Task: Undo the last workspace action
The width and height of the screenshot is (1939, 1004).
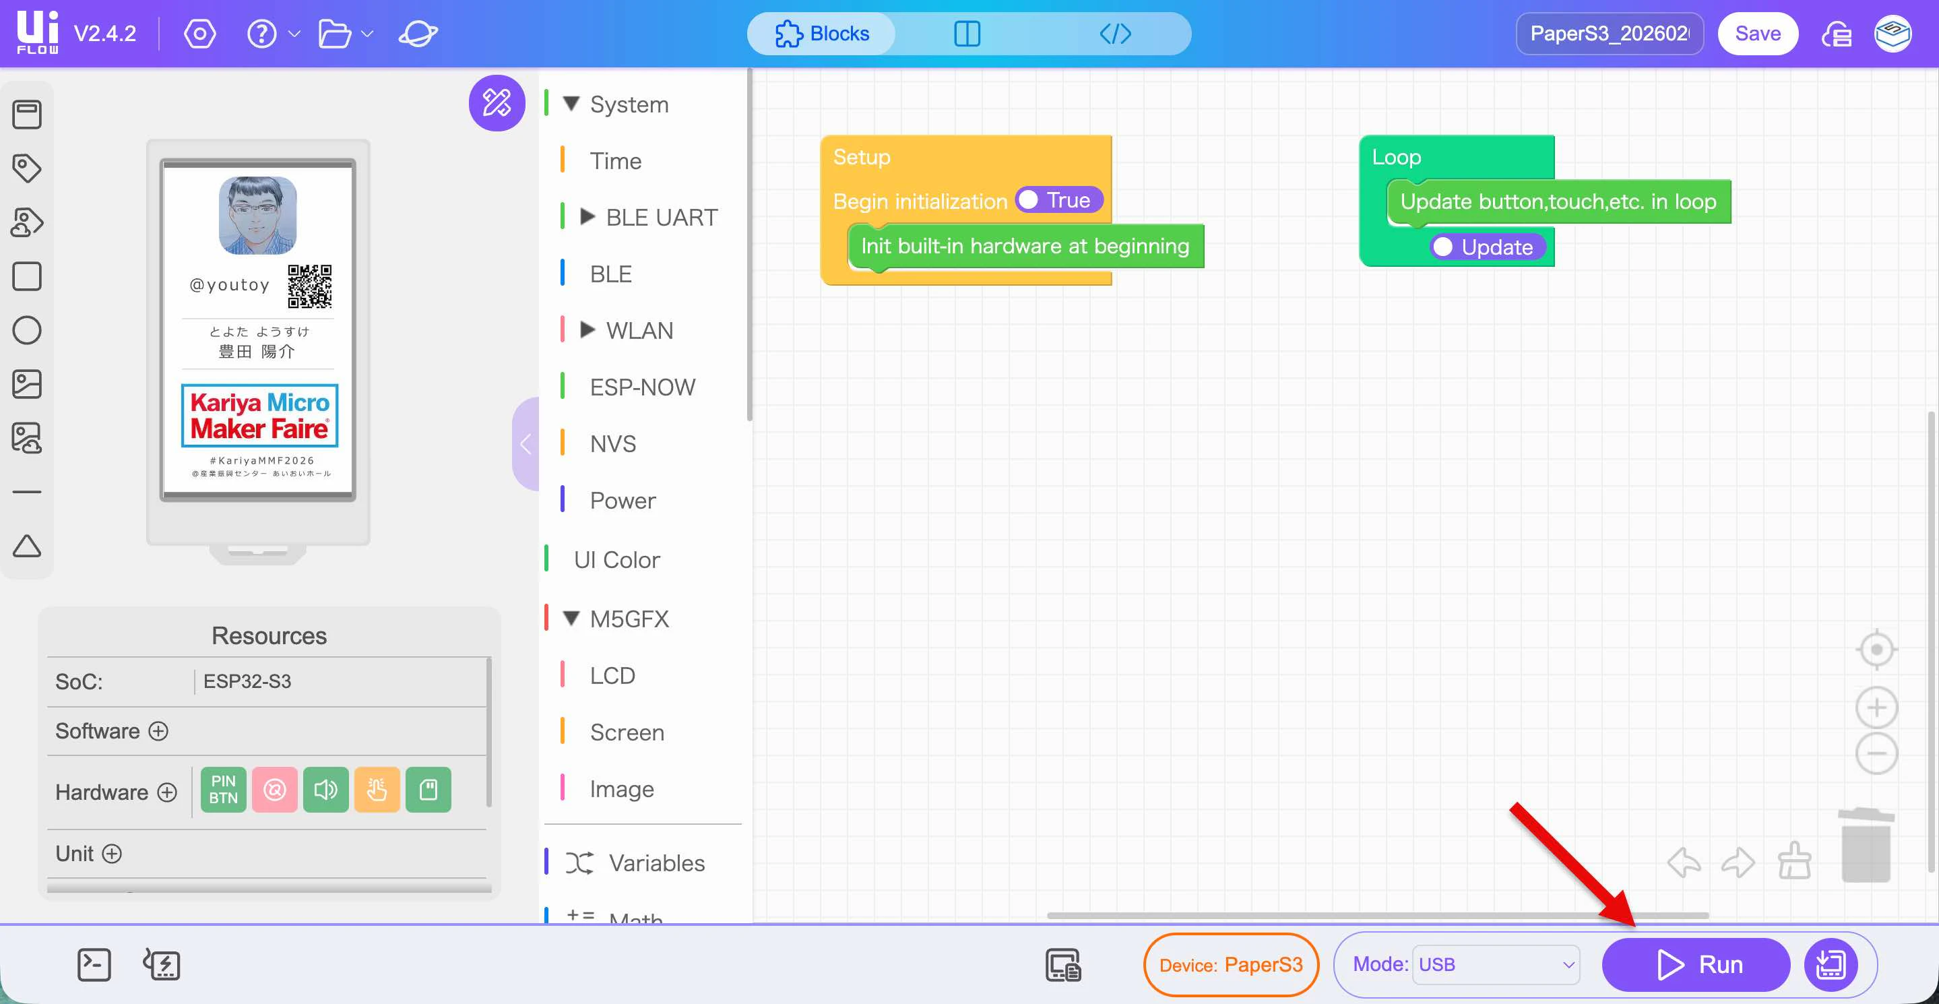Action: tap(1683, 862)
